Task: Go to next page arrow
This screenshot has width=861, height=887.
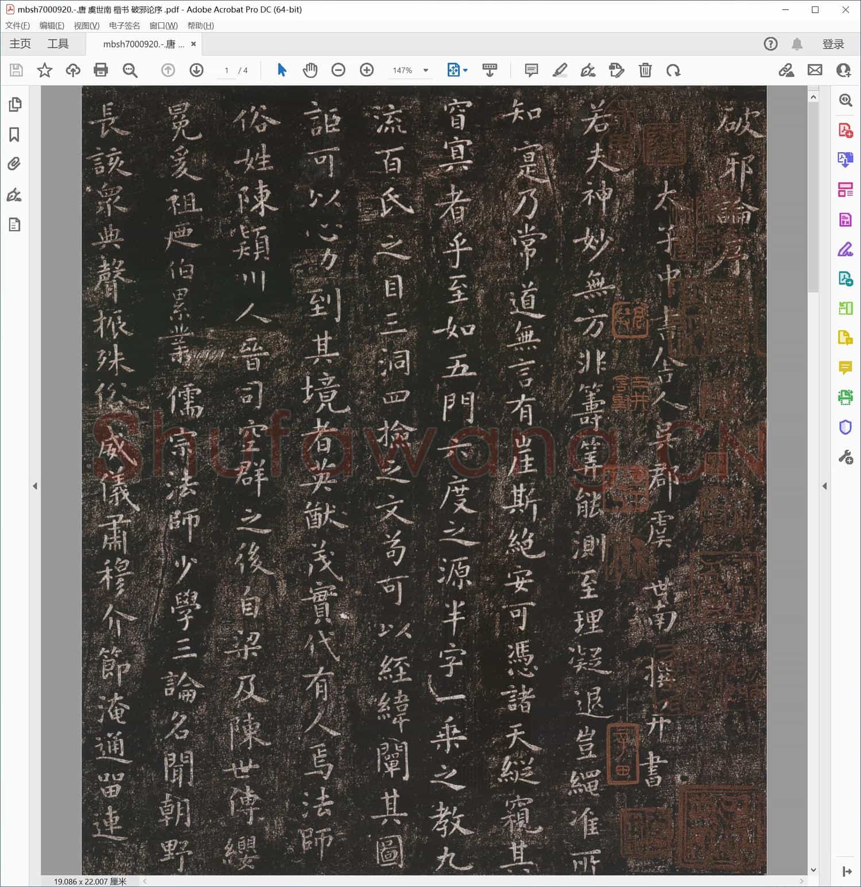Action: click(196, 70)
